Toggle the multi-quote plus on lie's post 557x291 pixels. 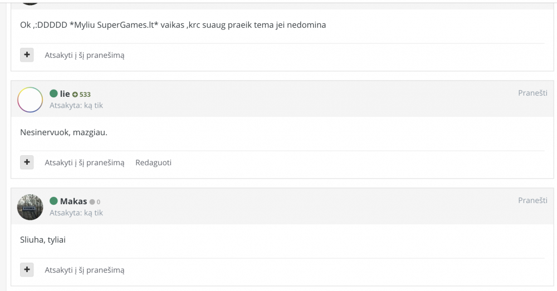27,162
